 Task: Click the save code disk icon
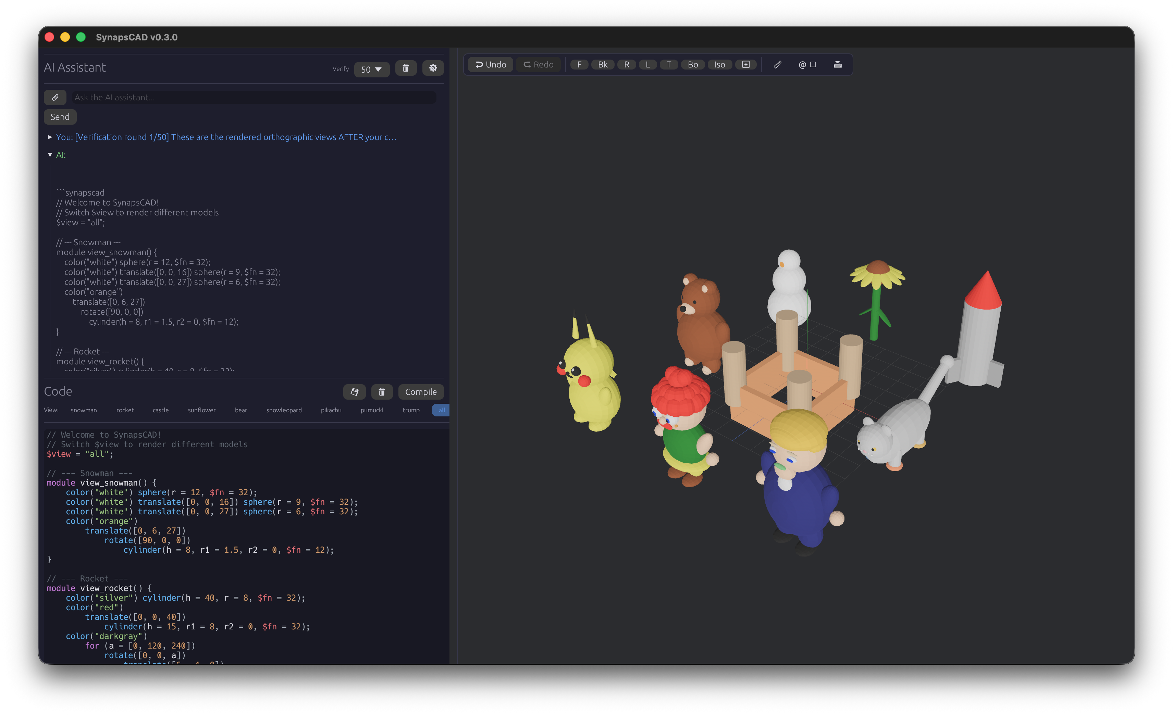tap(355, 392)
